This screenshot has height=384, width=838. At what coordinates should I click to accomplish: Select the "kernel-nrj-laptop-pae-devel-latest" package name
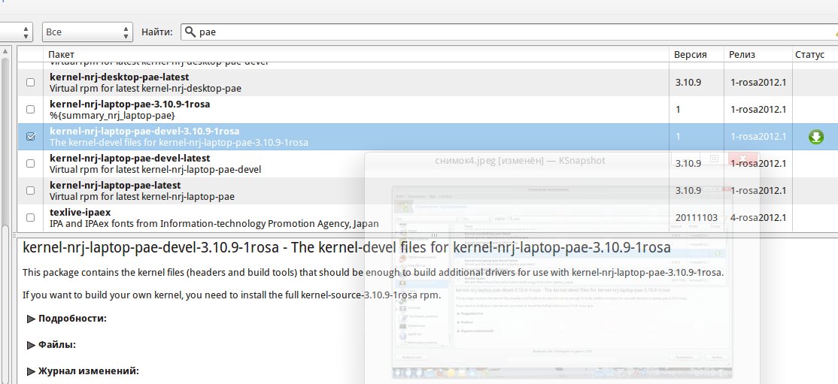coord(130,159)
